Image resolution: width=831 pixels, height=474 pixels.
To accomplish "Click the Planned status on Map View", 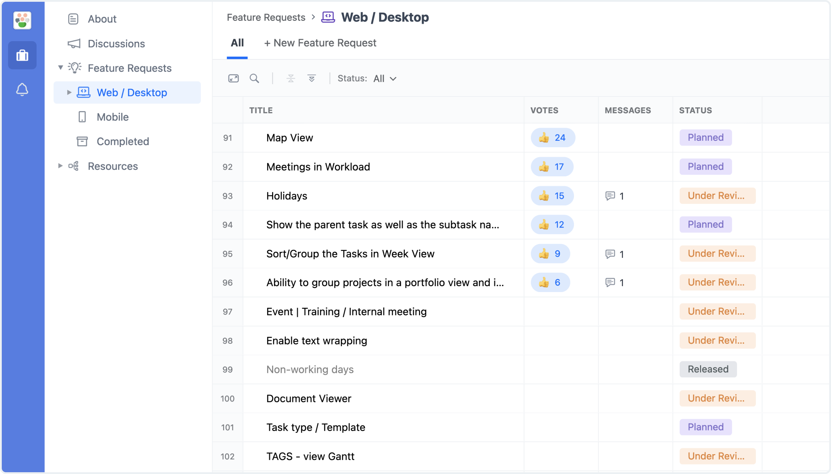I will pyautogui.click(x=706, y=138).
